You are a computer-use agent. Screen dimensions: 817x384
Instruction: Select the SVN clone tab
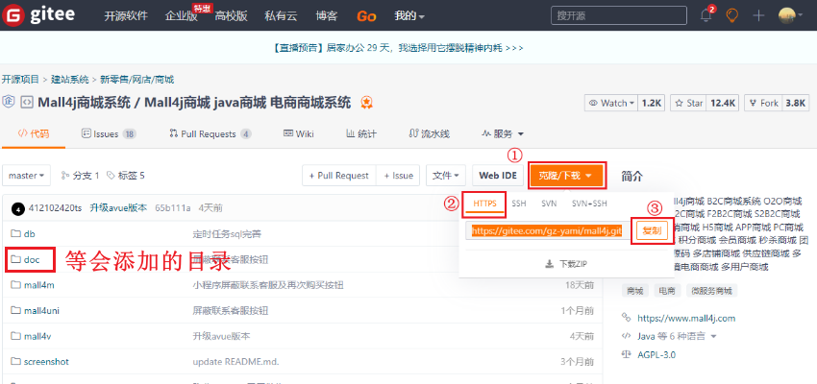(x=549, y=204)
